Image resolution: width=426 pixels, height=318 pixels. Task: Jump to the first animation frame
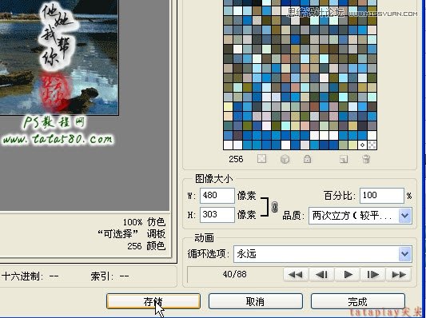click(x=295, y=275)
